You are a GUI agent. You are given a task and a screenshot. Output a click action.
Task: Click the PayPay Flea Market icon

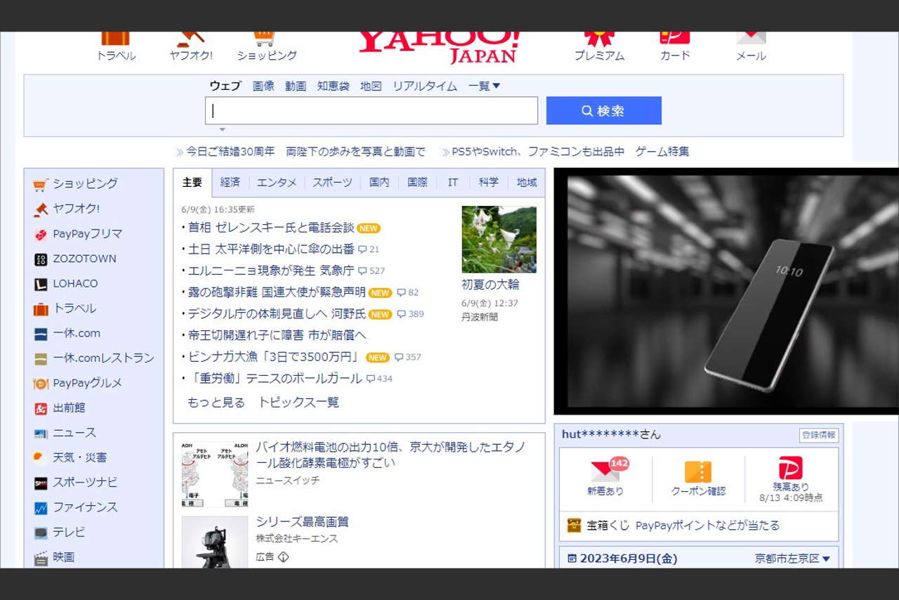[x=41, y=234]
